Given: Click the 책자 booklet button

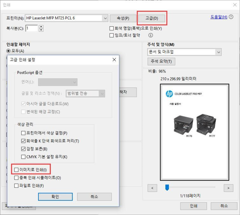Looking at the screenshot, I should 128,92.
